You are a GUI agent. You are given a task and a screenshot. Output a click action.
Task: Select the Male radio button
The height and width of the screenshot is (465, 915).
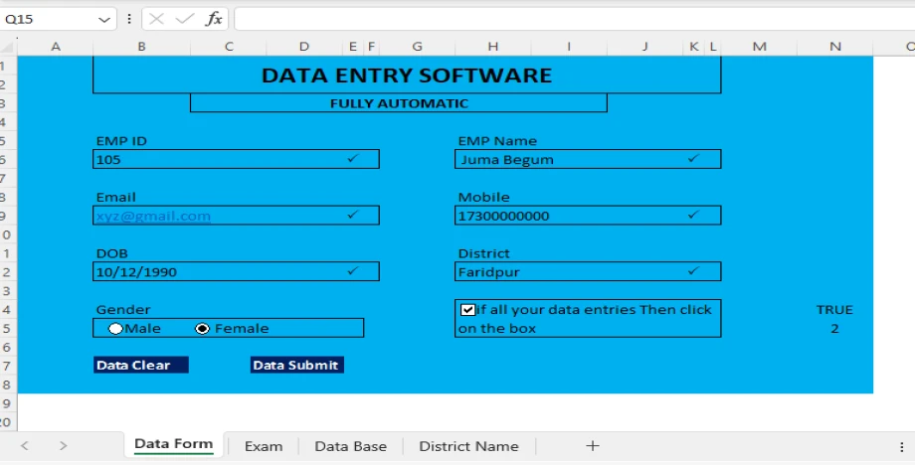pos(116,329)
